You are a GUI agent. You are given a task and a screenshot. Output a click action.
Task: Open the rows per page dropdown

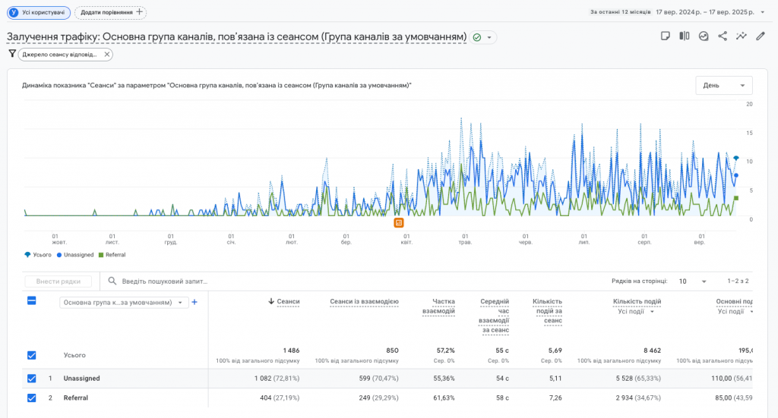point(692,281)
